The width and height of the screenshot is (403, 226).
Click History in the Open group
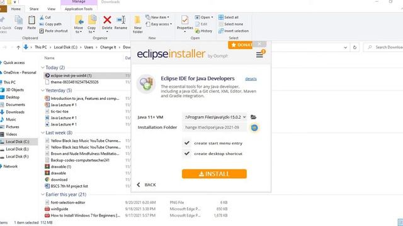tap(203, 31)
